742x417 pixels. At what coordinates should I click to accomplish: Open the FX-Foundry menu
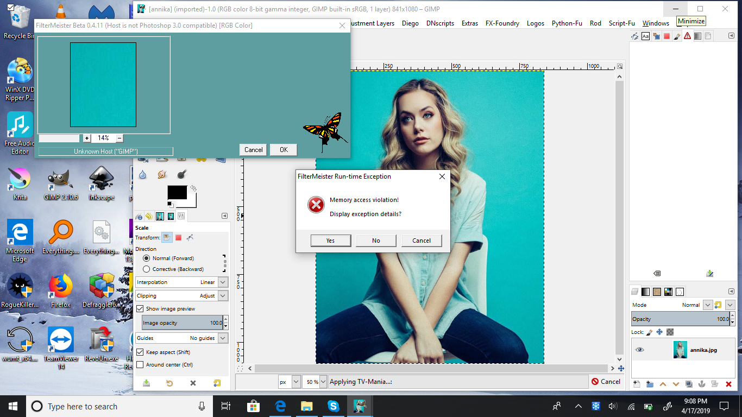(502, 23)
